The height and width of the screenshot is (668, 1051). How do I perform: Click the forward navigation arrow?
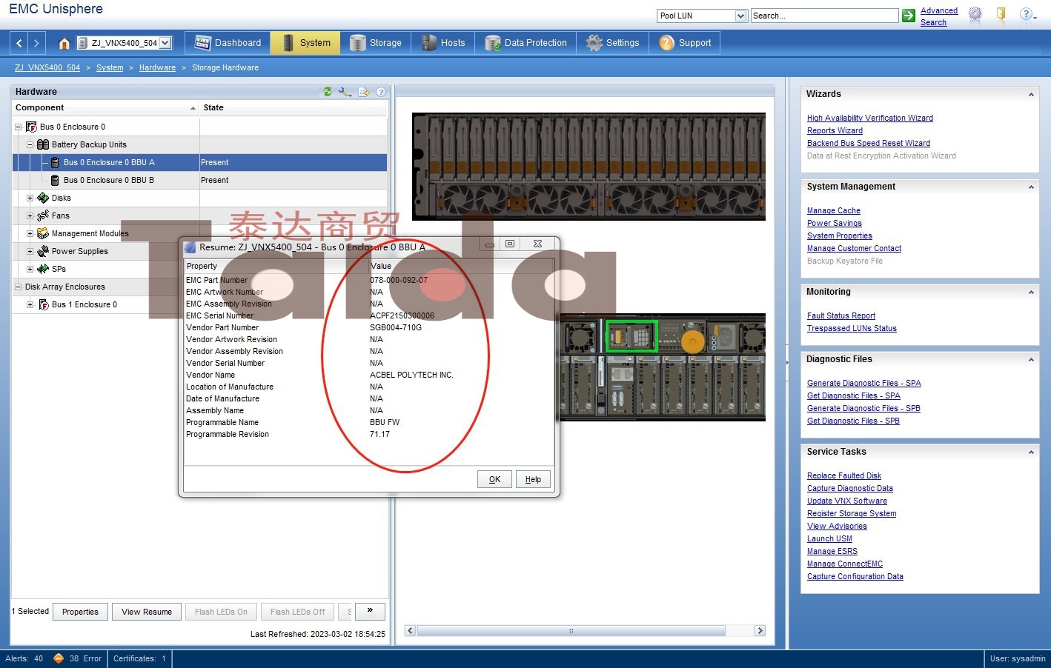click(36, 43)
